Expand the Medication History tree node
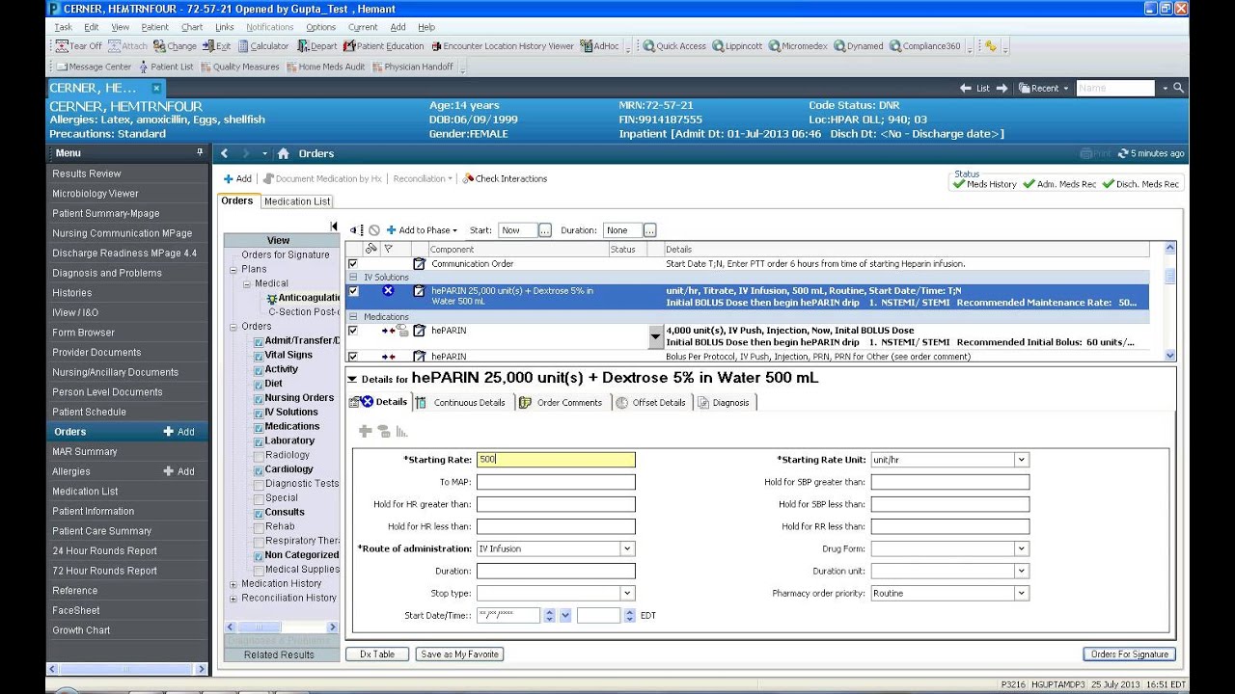1235x694 pixels. click(x=233, y=584)
